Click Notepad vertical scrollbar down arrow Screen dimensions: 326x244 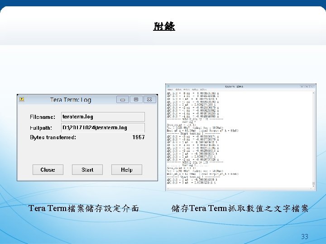[x=313, y=187]
